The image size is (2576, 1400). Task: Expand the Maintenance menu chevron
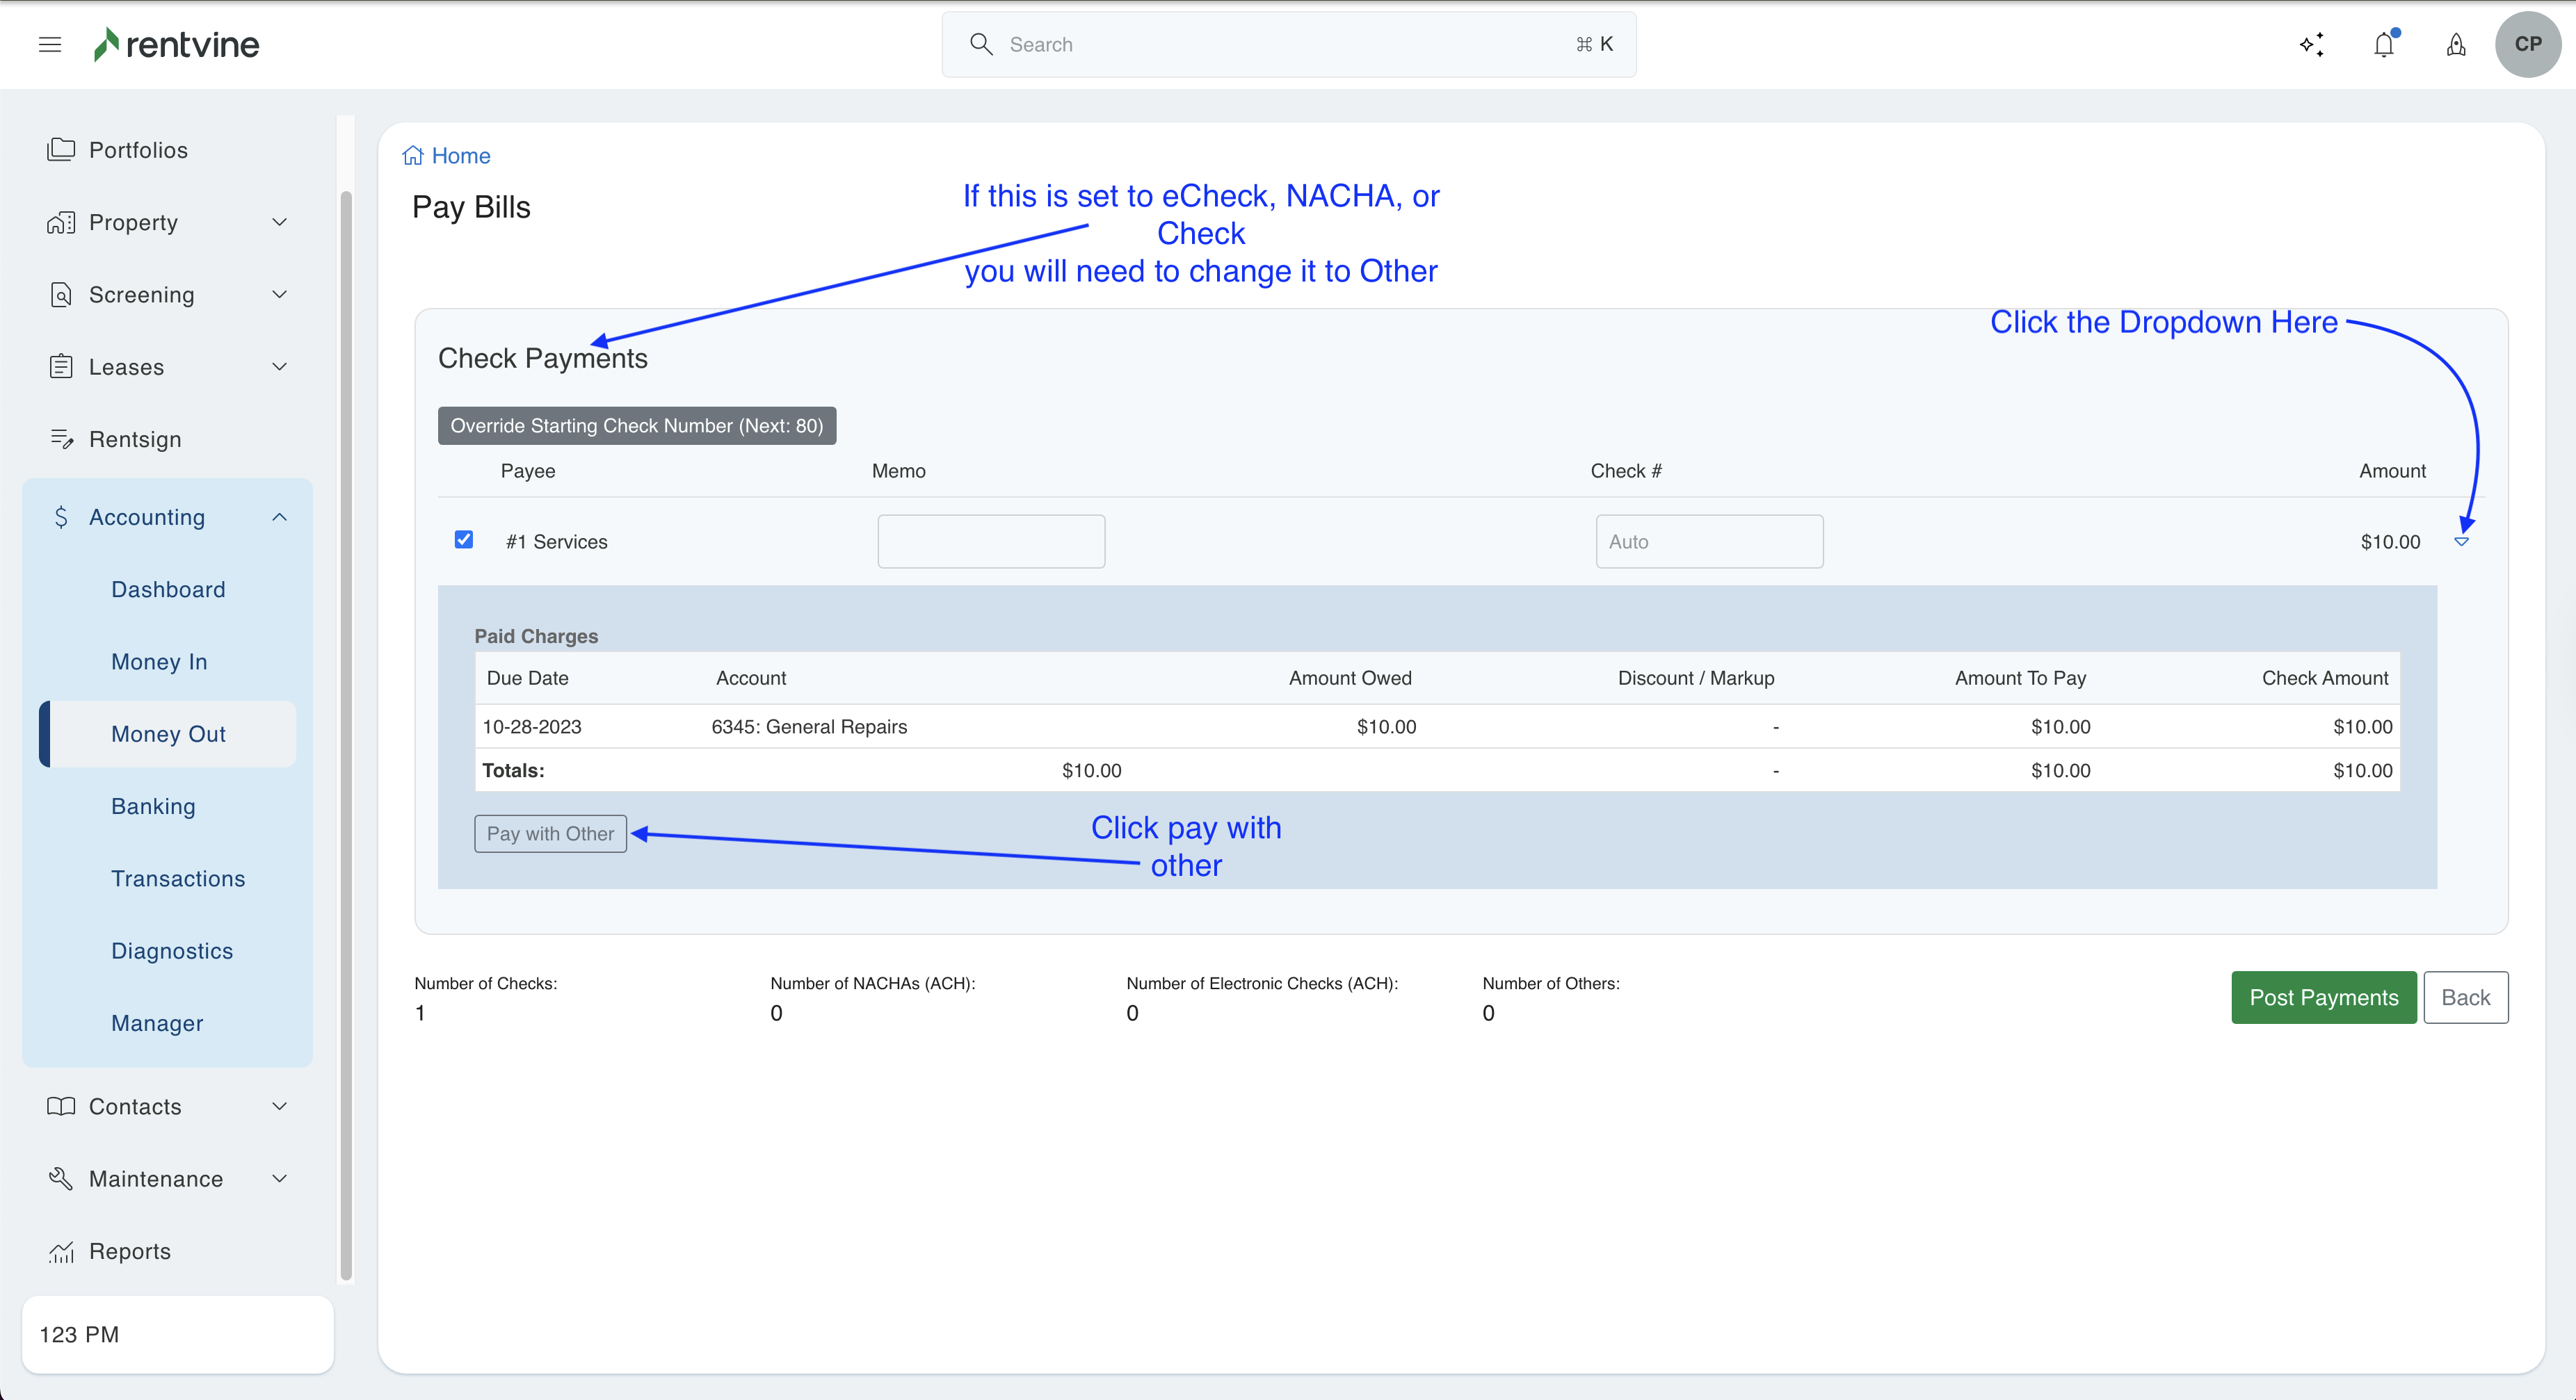click(x=280, y=1178)
